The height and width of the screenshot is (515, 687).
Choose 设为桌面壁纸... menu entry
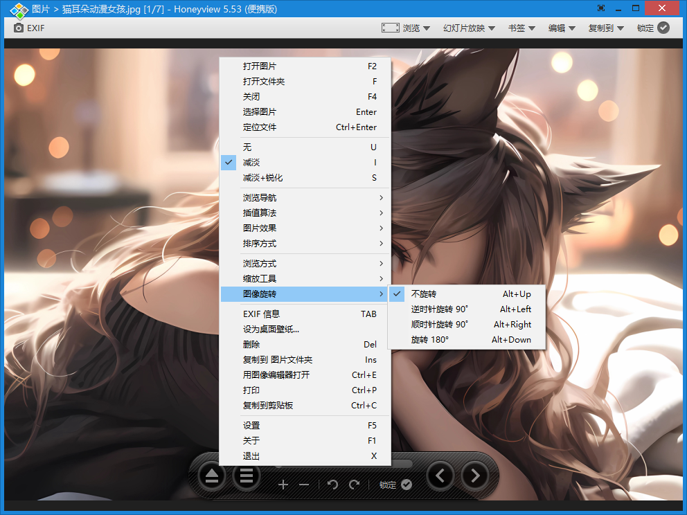point(305,329)
